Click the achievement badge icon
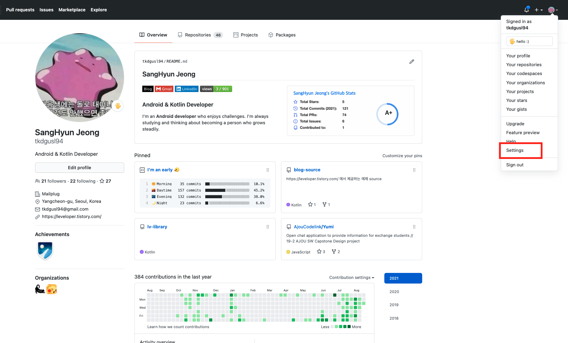Screen dimensions: 568x343 coord(45,250)
